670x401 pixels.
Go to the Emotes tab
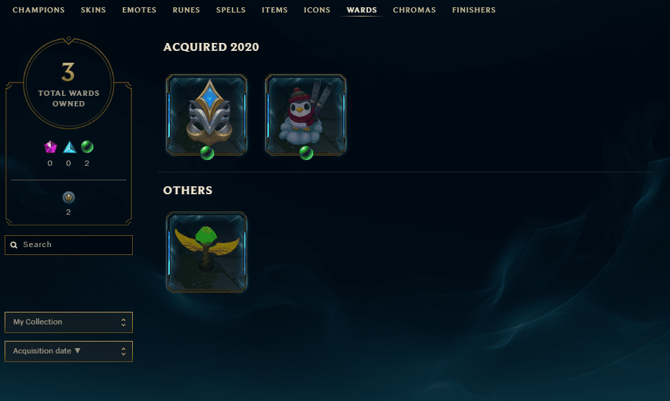tap(139, 10)
